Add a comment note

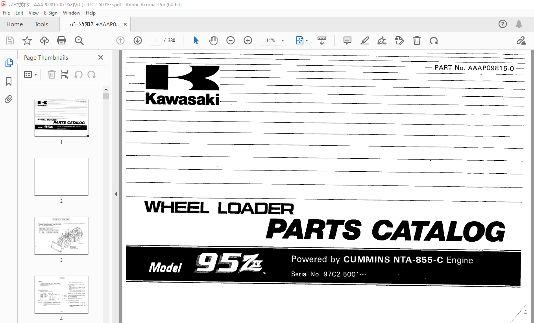(x=347, y=40)
